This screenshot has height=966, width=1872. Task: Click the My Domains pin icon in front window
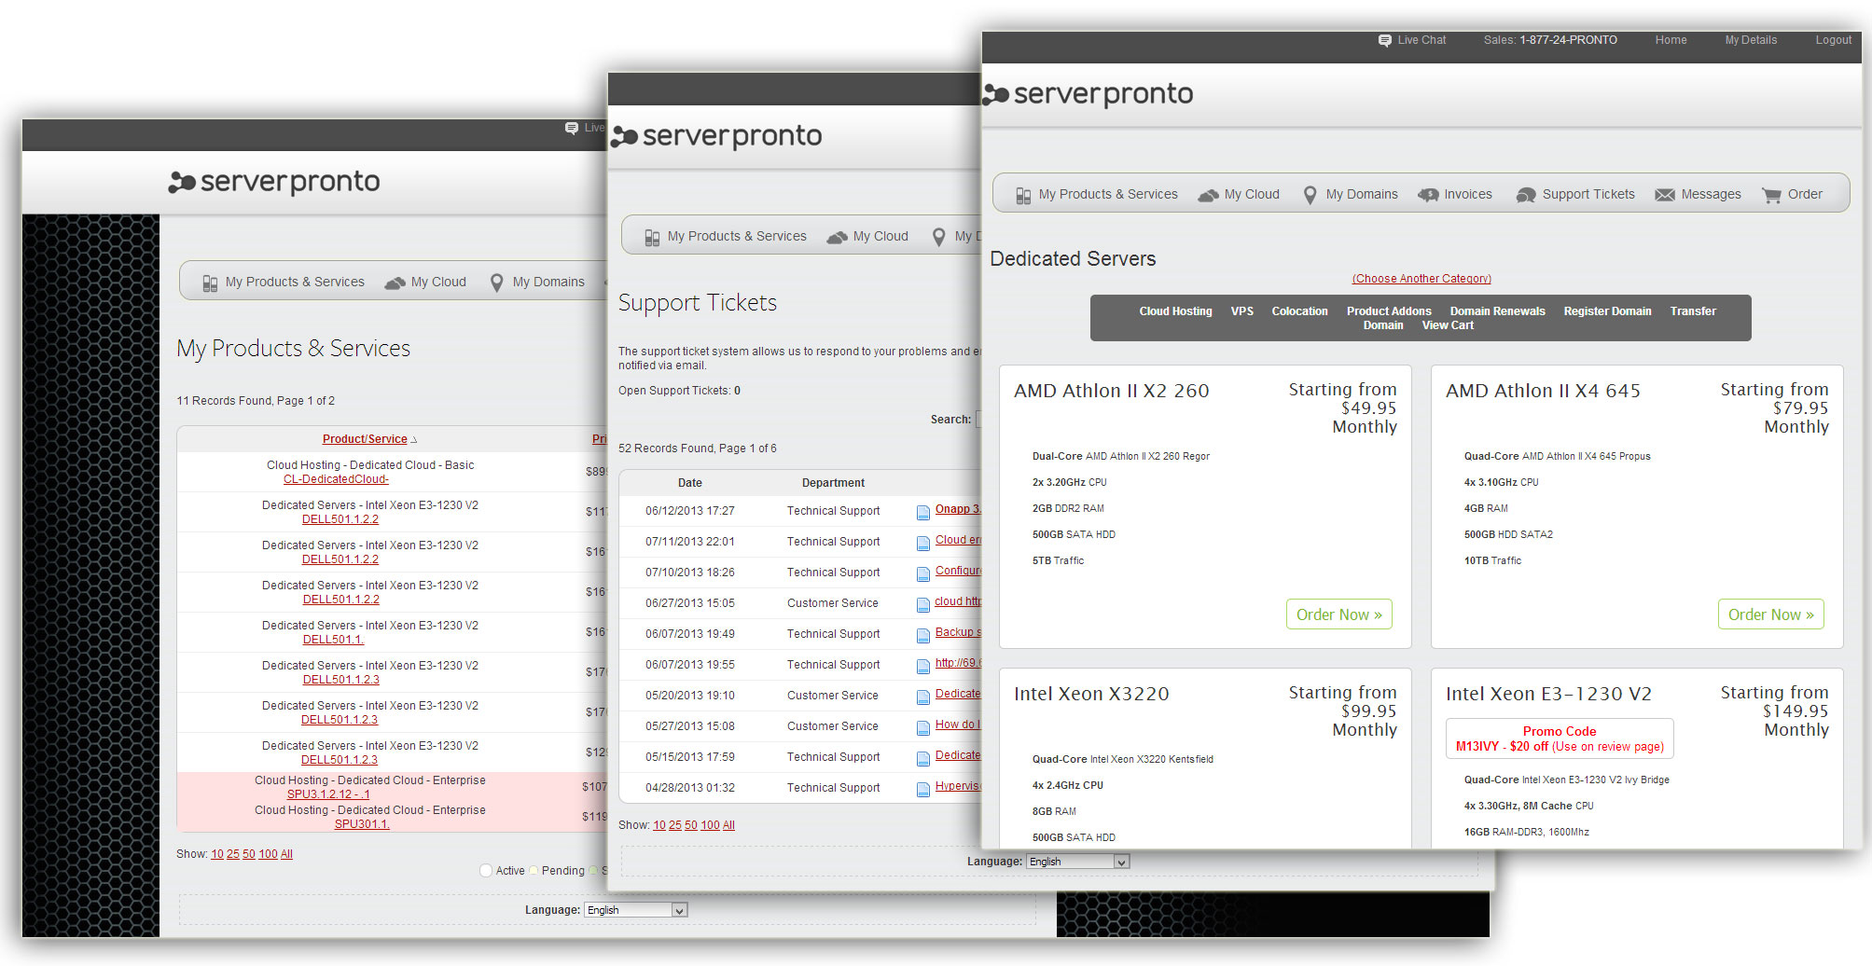pyautogui.click(x=1310, y=195)
